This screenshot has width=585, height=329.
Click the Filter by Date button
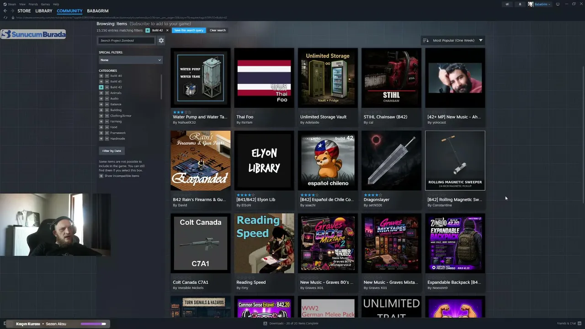click(x=112, y=151)
